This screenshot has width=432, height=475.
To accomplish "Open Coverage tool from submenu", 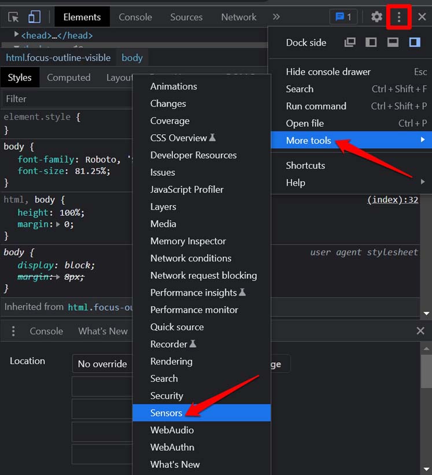I will (x=202, y=121).
